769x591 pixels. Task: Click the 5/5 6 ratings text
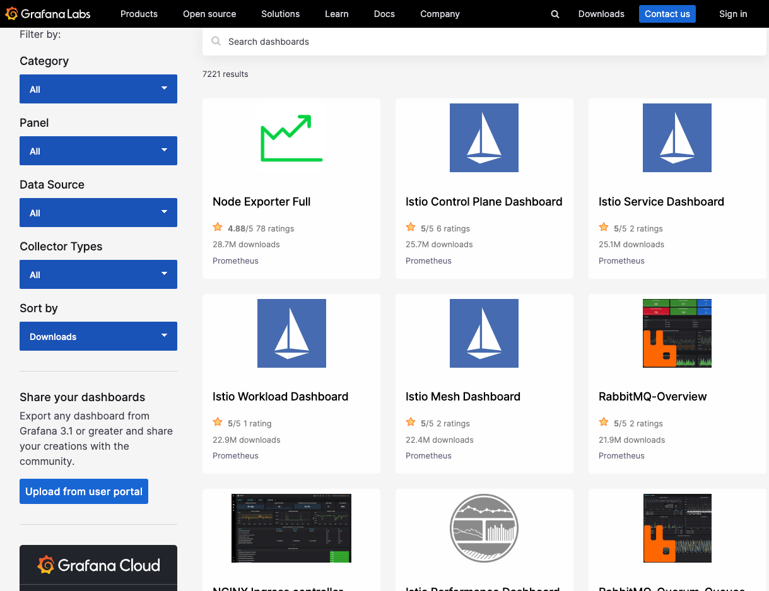click(445, 228)
